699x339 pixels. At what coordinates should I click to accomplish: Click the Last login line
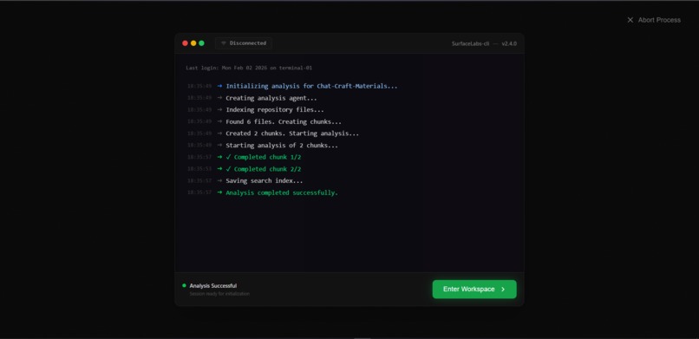click(249, 68)
